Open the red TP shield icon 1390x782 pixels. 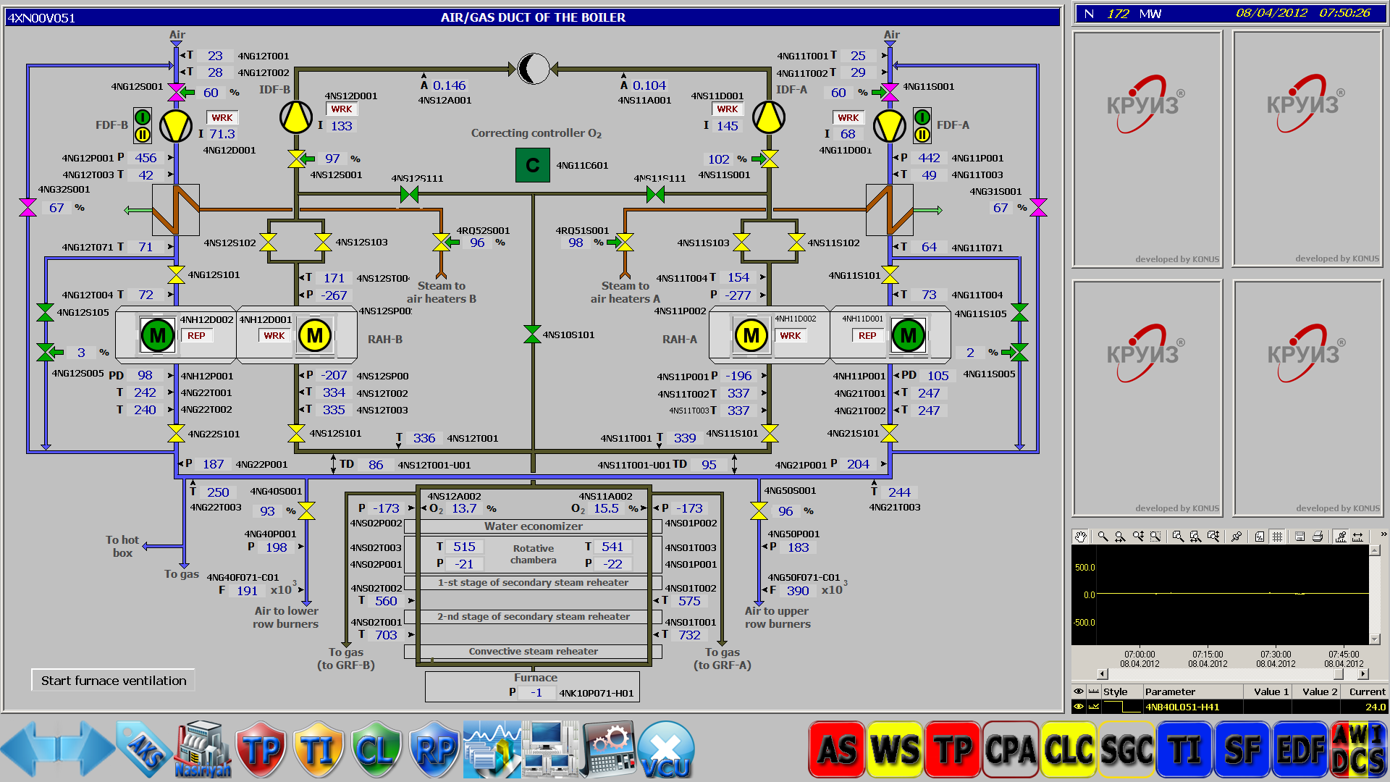[x=261, y=750]
